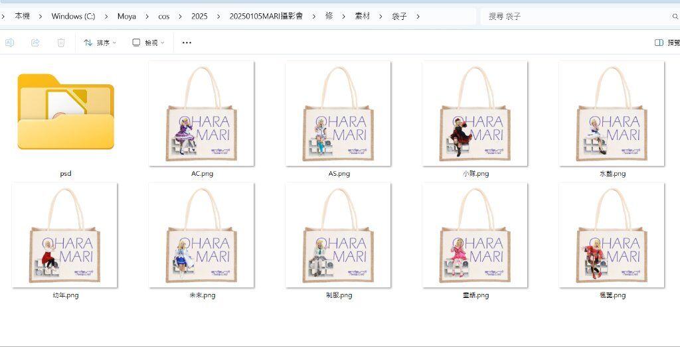Go to Windows (C:) in the breadcrumb
Viewport: 680px width, 347px height.
click(73, 17)
